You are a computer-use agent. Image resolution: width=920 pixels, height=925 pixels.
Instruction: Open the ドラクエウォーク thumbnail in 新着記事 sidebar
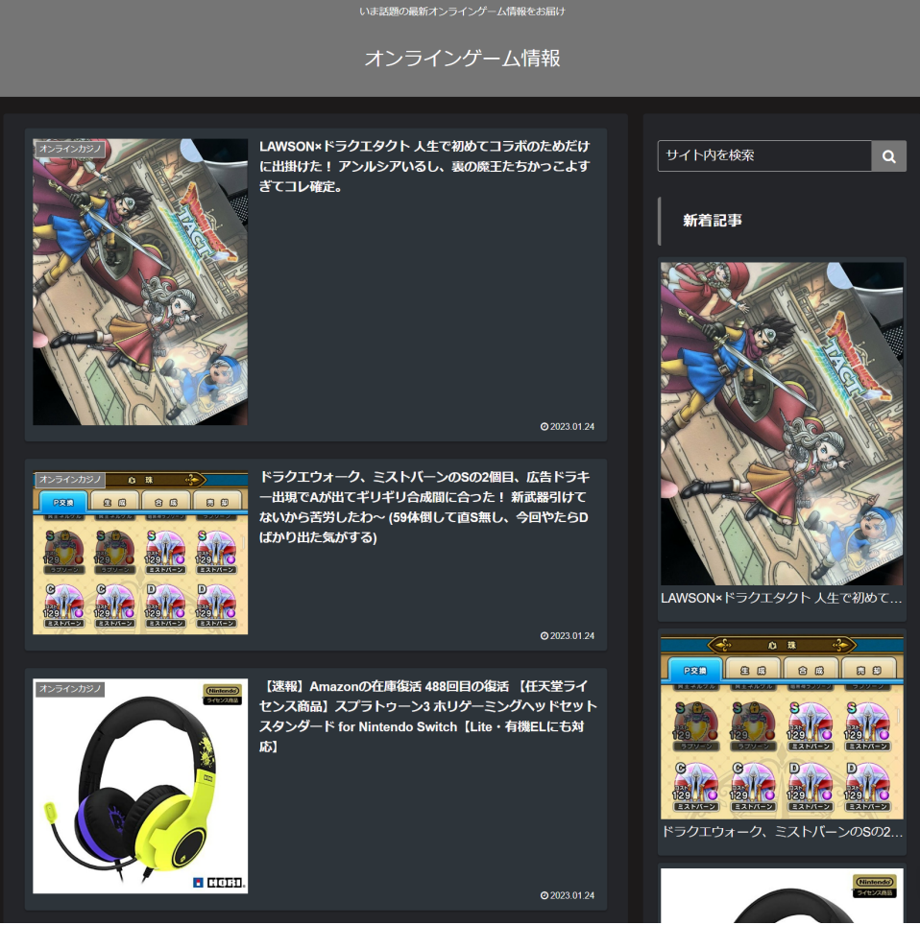(x=782, y=725)
